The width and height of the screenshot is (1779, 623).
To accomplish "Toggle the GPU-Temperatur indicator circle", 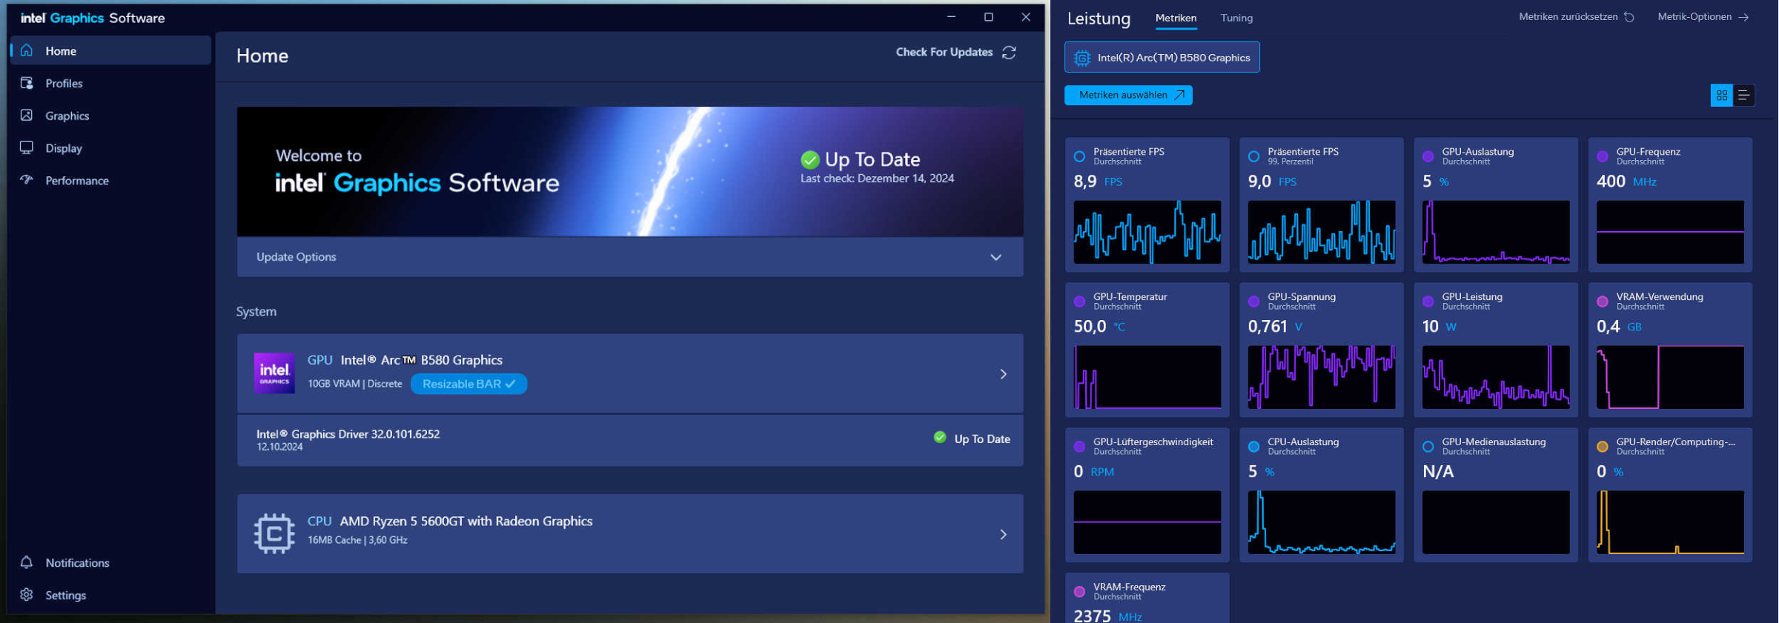I will coord(1079,301).
